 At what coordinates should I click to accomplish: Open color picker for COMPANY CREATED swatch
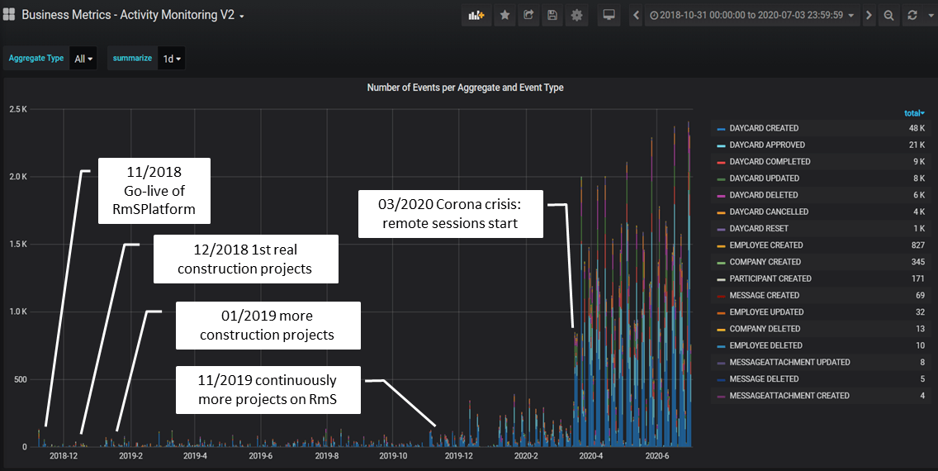(721, 264)
